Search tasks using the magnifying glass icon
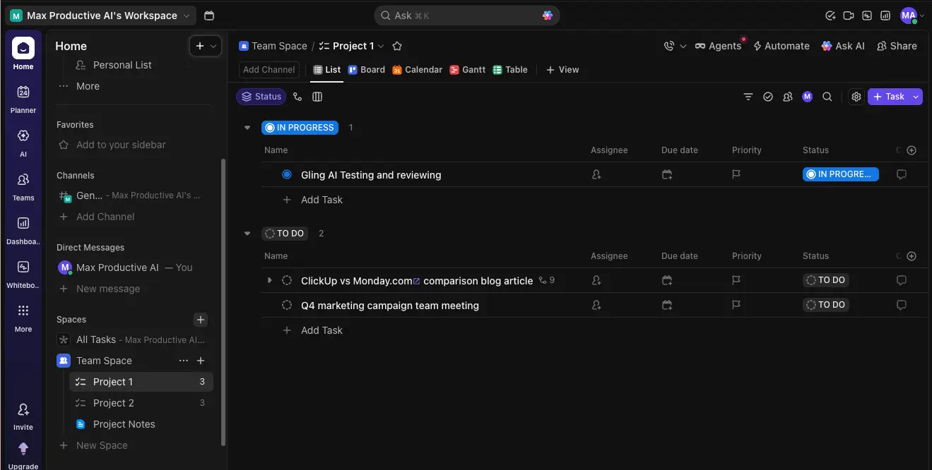Viewport: 932px width, 470px height. 827,97
